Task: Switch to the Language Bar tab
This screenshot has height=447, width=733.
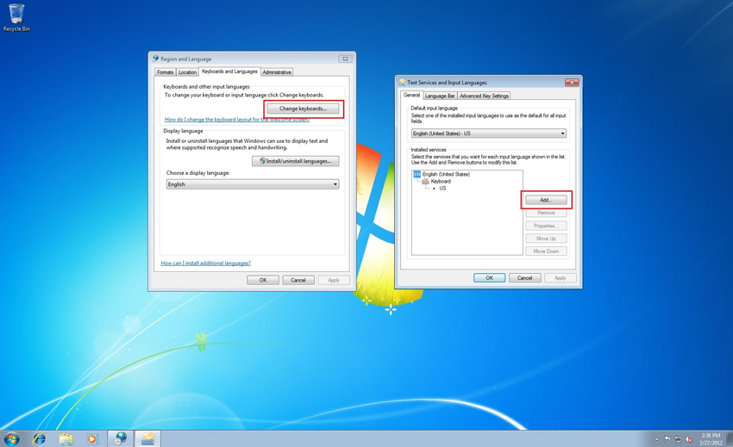Action: click(x=440, y=96)
